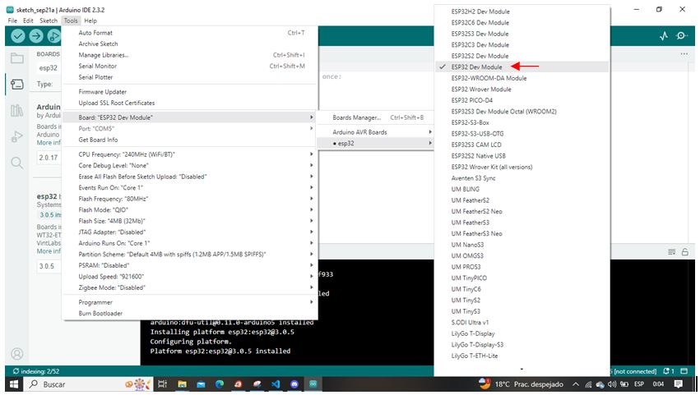Open the Library Manager sidebar icon
This screenshot has height=395, width=700.
tap(17, 110)
